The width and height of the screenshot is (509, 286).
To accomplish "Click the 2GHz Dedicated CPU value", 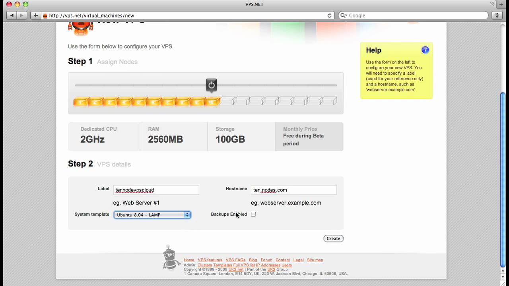I will 92,139.
